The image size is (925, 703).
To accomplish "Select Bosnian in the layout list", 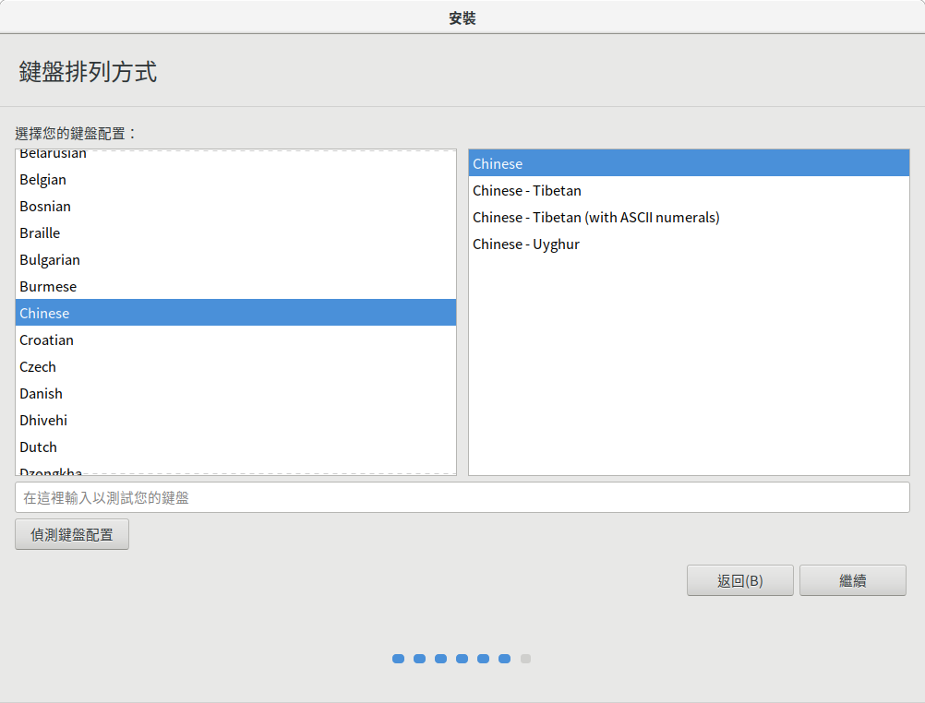I will coord(45,207).
